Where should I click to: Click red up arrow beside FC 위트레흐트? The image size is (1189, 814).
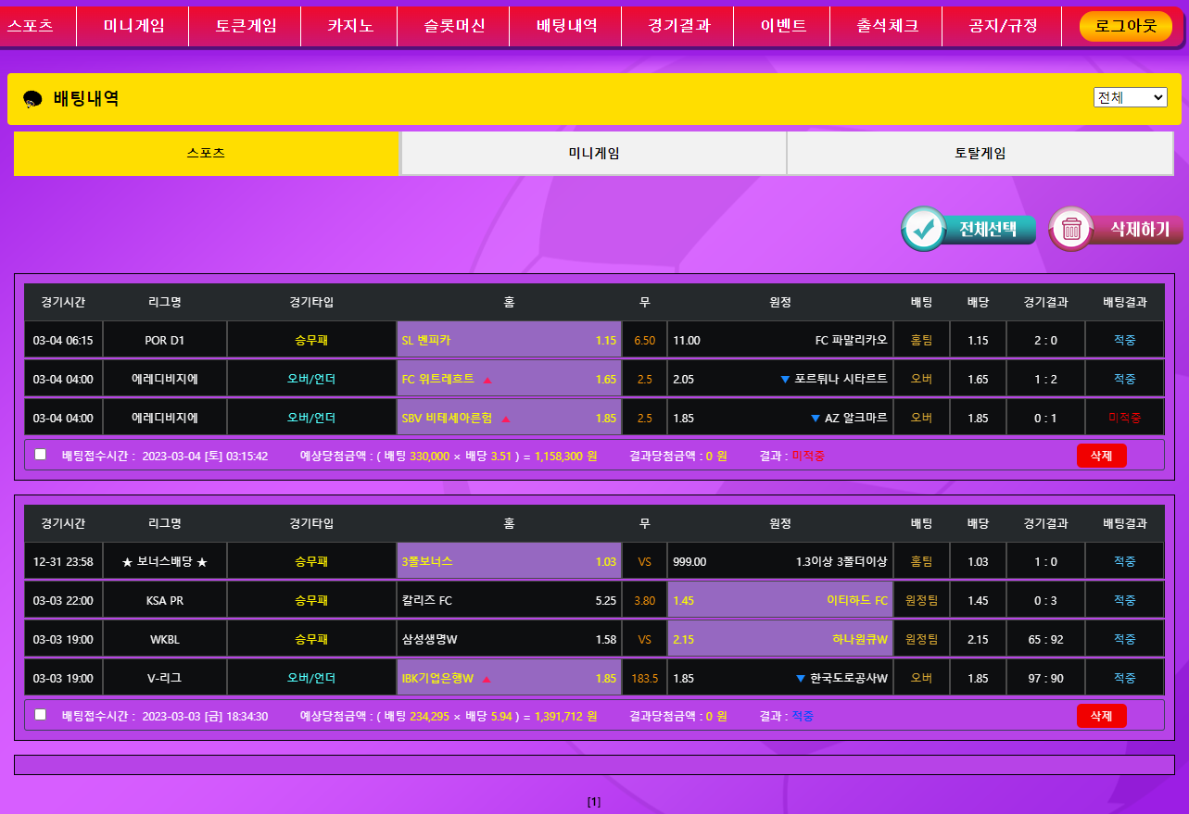click(487, 380)
